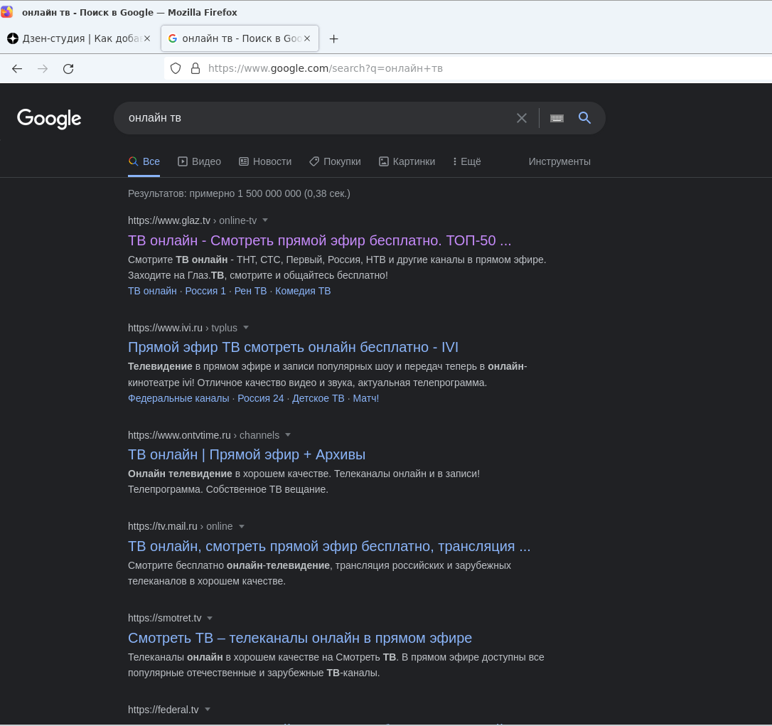The width and height of the screenshot is (772, 726).
Task: Click the https://federal.tv breadcrumb URL
Action: pyautogui.click(x=163, y=710)
